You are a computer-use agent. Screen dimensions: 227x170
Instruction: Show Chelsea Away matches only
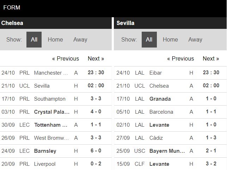[80, 40]
